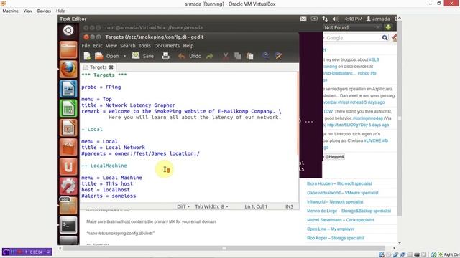Open the Rob Koper – Storage specialist link
Screen dimensions: 460x258
click(x=336, y=238)
